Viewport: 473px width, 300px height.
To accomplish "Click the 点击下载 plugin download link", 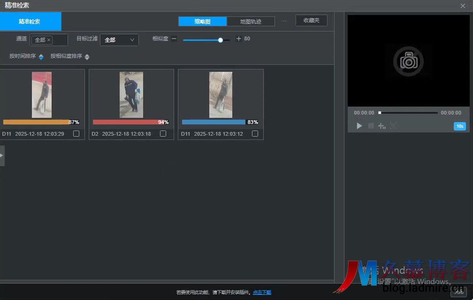I will [x=262, y=292].
